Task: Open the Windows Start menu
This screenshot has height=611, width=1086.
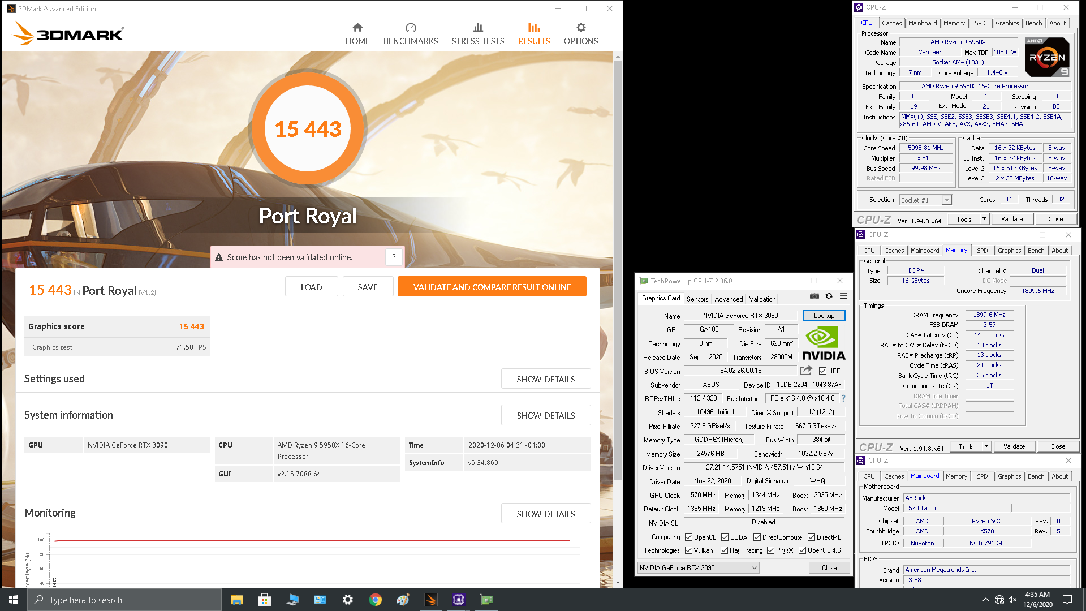Action: pyautogui.click(x=14, y=600)
